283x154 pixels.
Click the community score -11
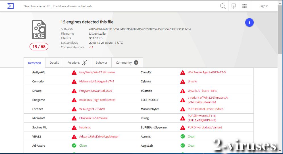[x=91, y=47]
